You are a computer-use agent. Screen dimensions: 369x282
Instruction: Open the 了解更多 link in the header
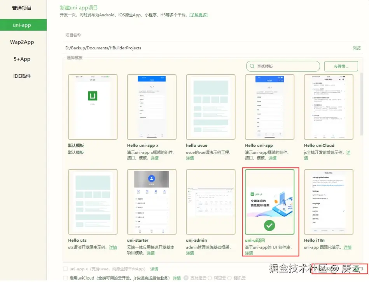[198, 15]
